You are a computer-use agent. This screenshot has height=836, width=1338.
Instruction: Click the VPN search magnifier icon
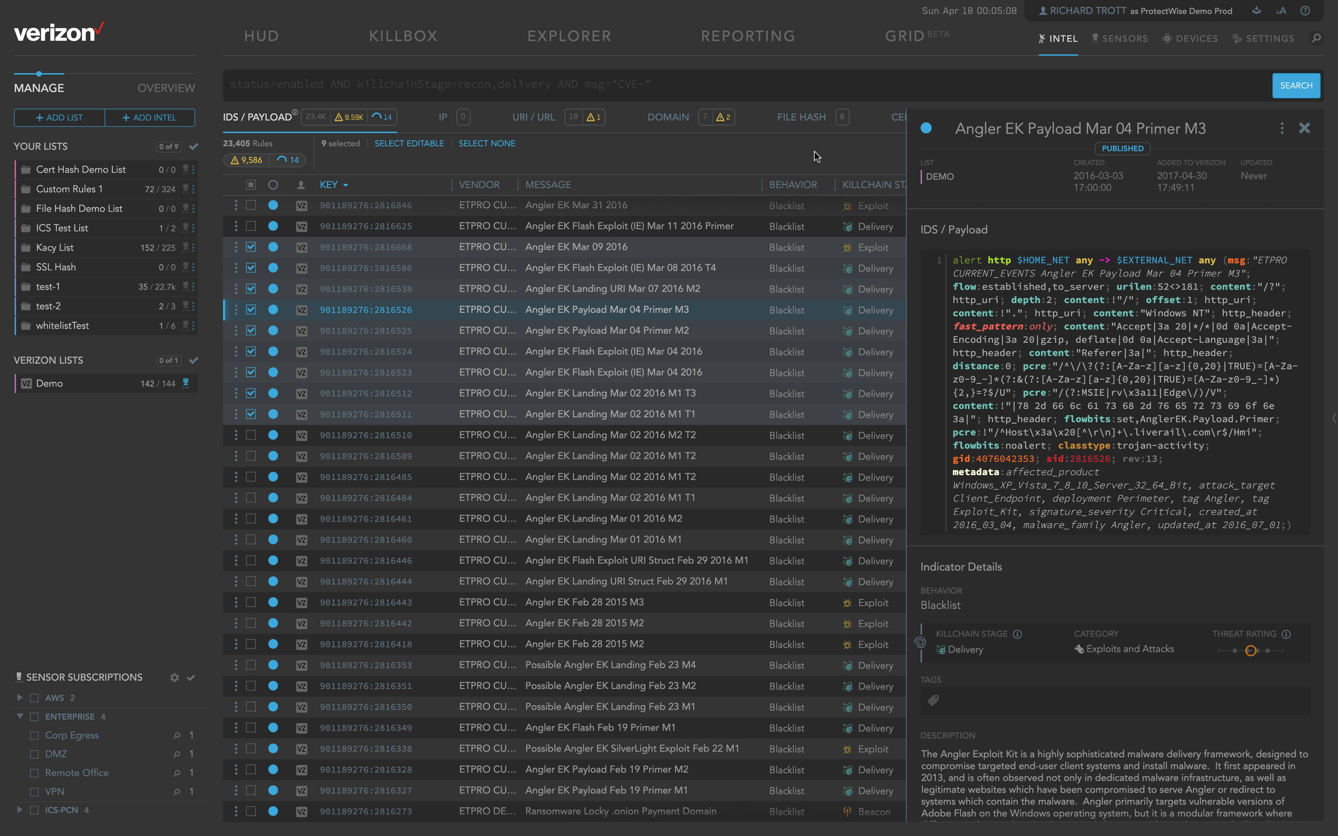pos(176,792)
